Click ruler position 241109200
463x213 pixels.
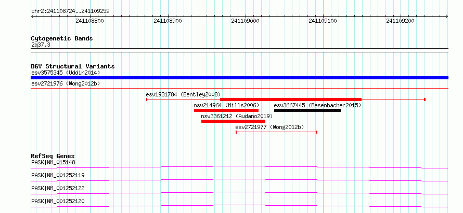(x=401, y=21)
